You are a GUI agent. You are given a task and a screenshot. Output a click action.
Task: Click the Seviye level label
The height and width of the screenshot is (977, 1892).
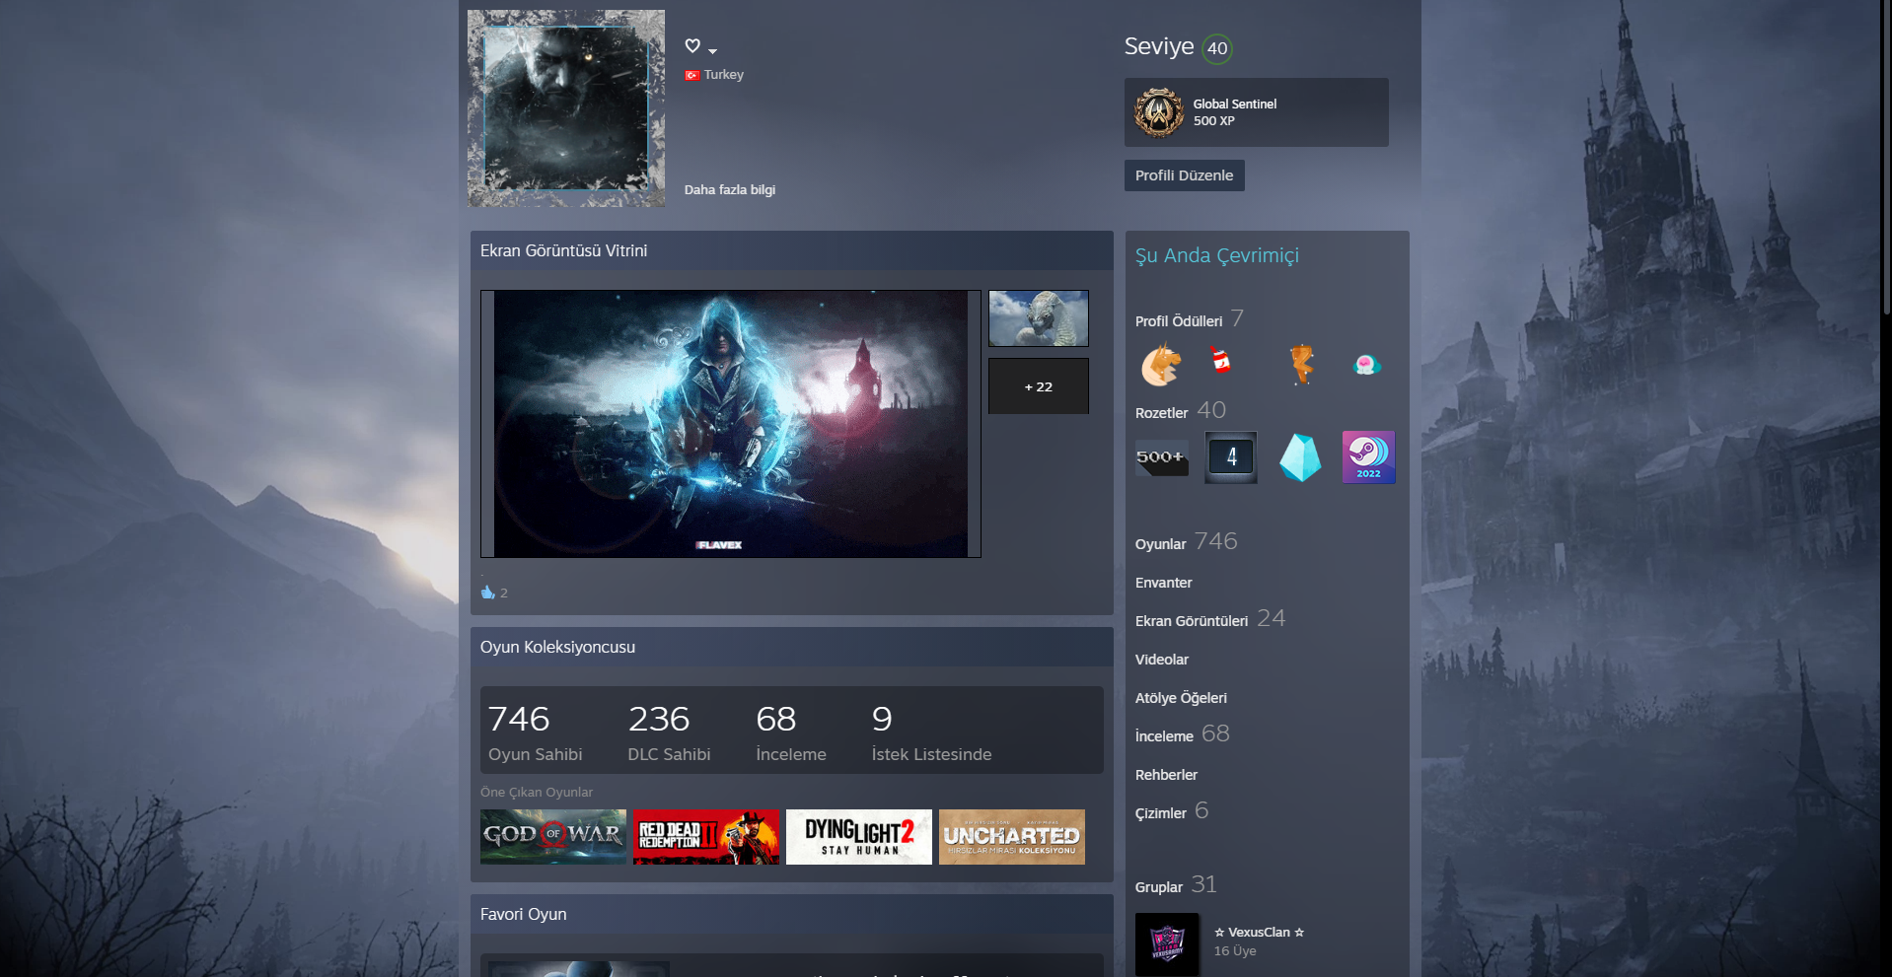click(1159, 47)
